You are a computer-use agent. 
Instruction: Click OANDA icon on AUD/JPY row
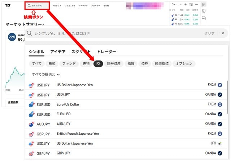[x=220, y=124]
